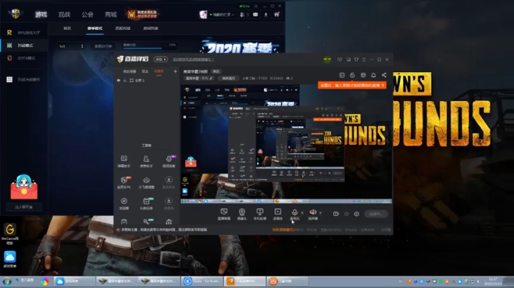Open the share icon above preview

point(384,76)
